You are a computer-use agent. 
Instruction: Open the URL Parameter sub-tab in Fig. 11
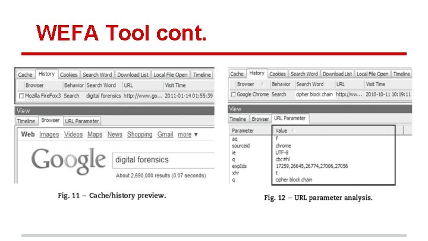click(82, 121)
